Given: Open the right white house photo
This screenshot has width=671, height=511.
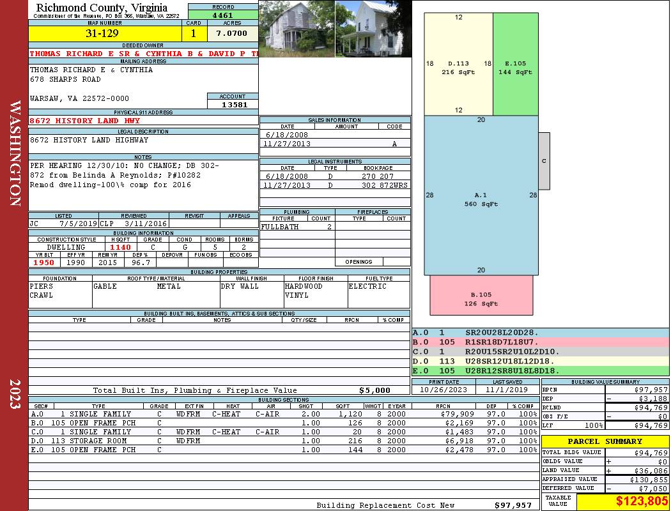Looking at the screenshot, I should pyautogui.click(x=373, y=29).
